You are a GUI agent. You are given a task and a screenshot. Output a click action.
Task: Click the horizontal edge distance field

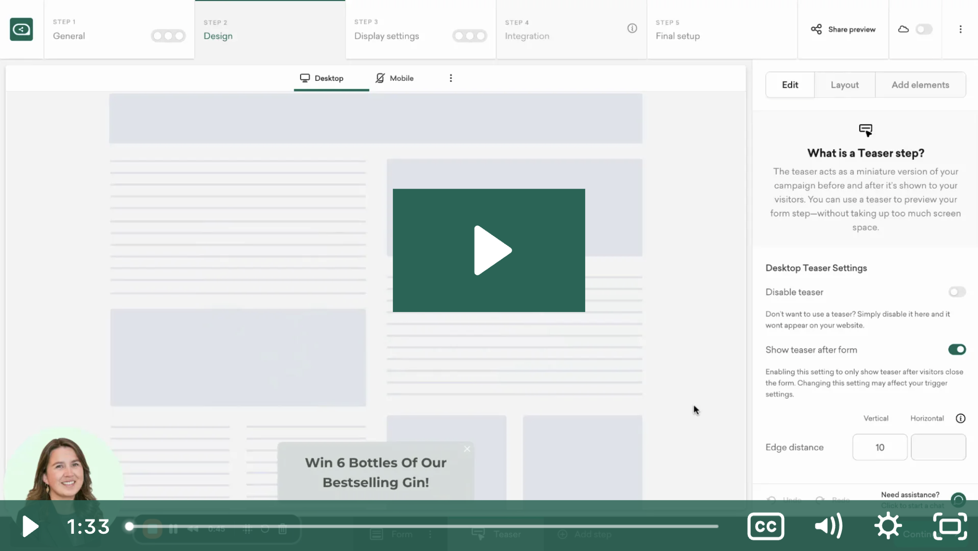click(x=938, y=447)
